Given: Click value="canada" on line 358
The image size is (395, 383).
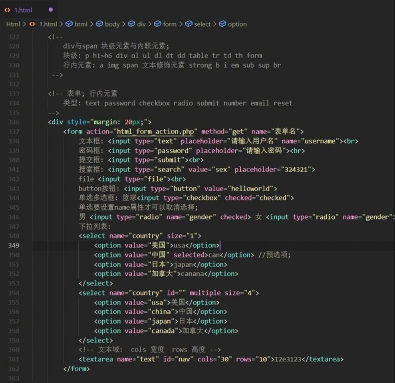Looking at the screenshot, I should (152, 331).
